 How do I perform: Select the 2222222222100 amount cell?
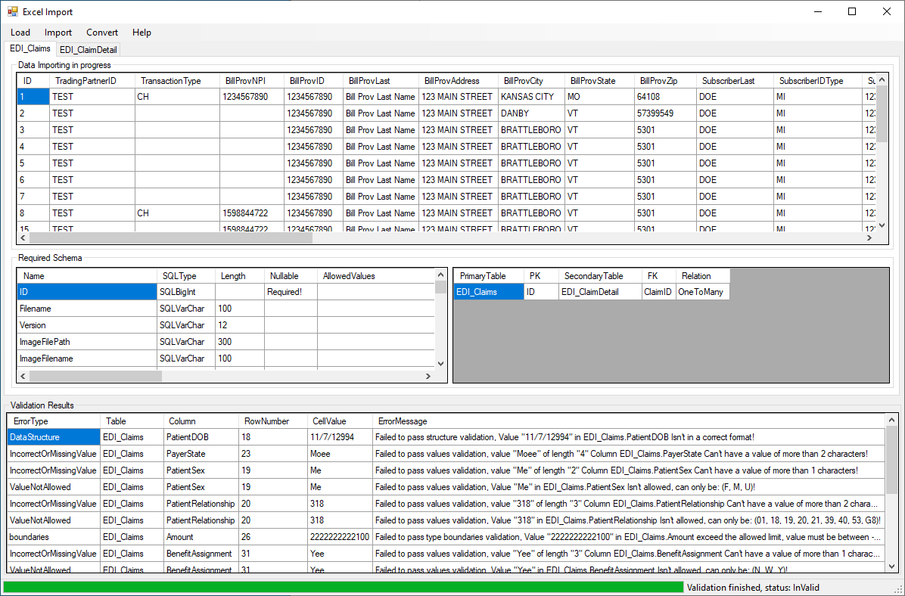coord(340,537)
